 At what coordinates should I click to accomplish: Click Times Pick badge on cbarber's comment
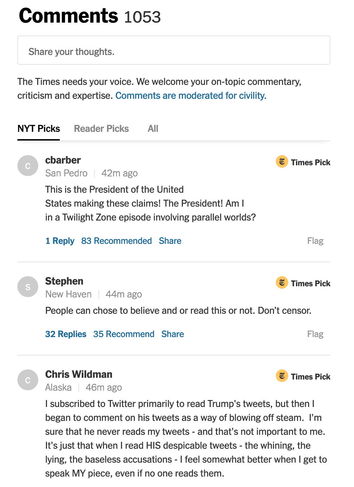(303, 162)
